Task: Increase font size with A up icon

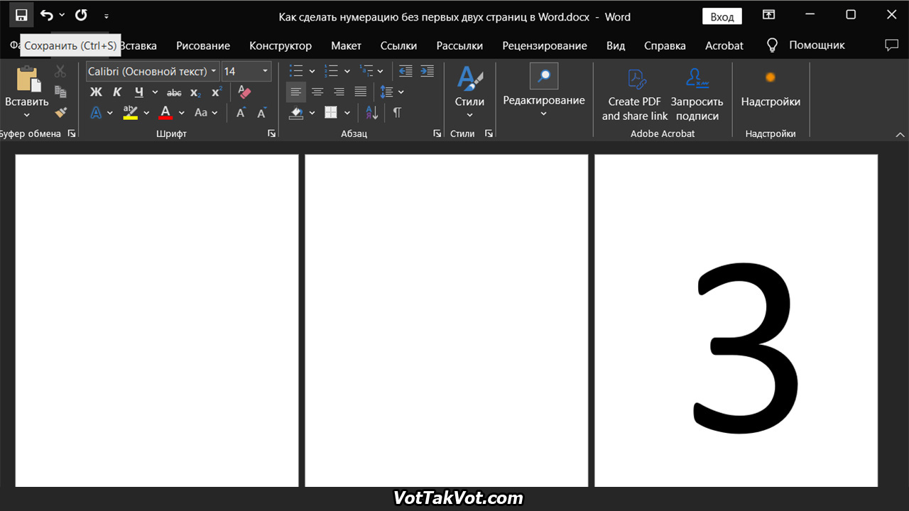Action: (x=241, y=112)
